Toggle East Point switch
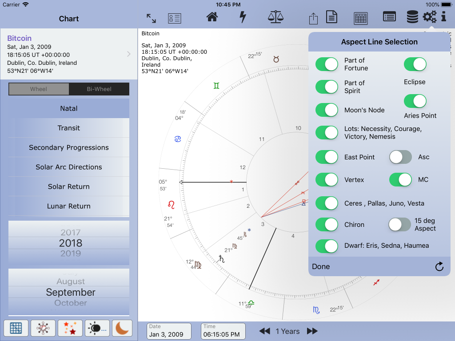This screenshot has height=341, width=455. 327,157
